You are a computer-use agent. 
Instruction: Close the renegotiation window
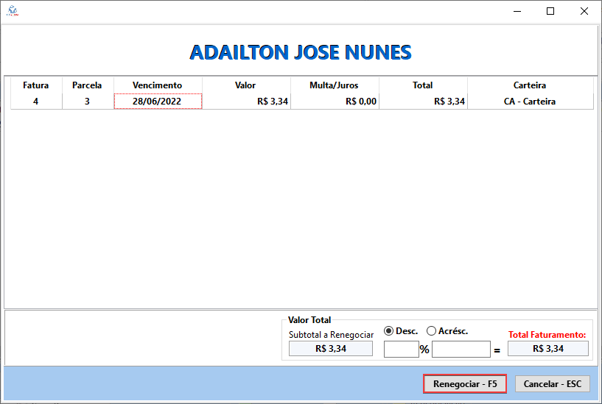(x=584, y=11)
